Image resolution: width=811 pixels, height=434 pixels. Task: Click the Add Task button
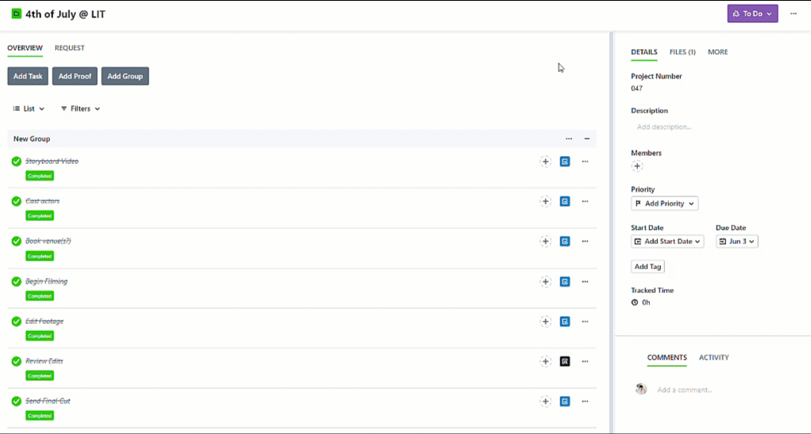pyautogui.click(x=28, y=76)
